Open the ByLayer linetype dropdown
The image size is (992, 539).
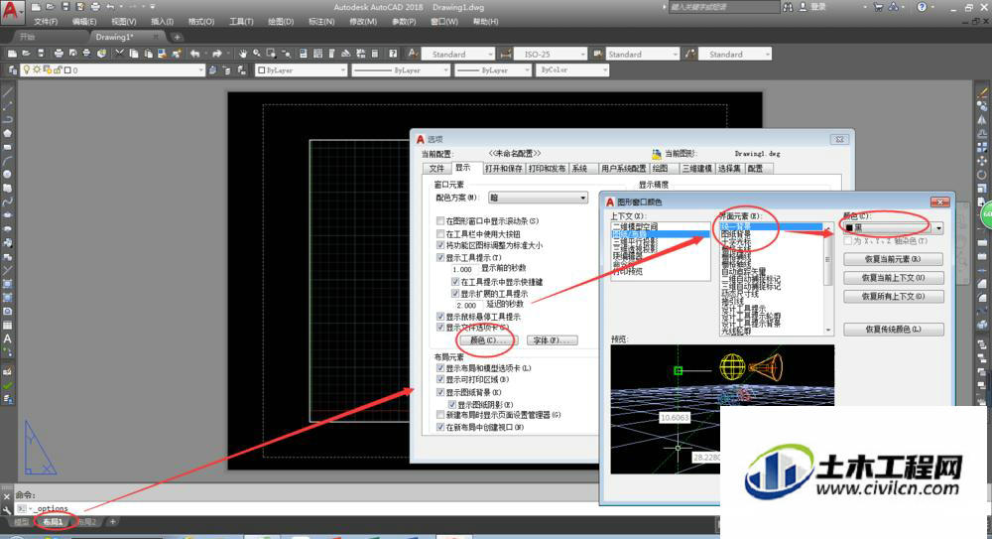(x=401, y=70)
